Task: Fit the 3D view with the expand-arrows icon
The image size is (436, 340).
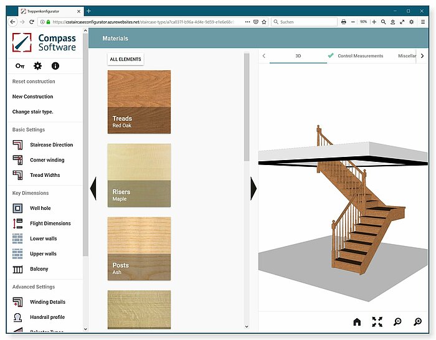Action: pos(377,322)
